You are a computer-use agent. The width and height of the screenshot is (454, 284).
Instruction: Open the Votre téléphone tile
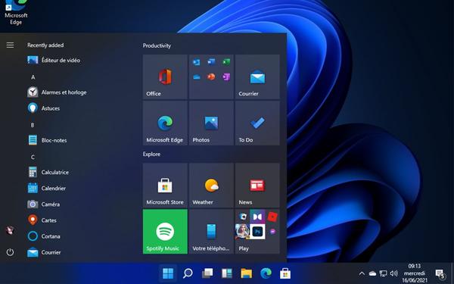pyautogui.click(x=211, y=232)
